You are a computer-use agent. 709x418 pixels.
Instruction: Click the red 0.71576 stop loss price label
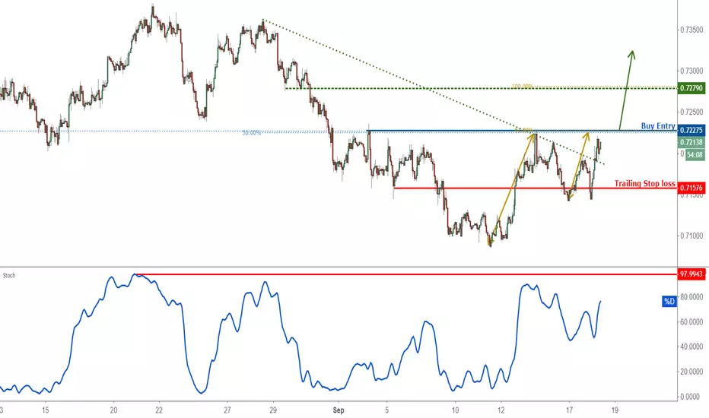click(692, 188)
